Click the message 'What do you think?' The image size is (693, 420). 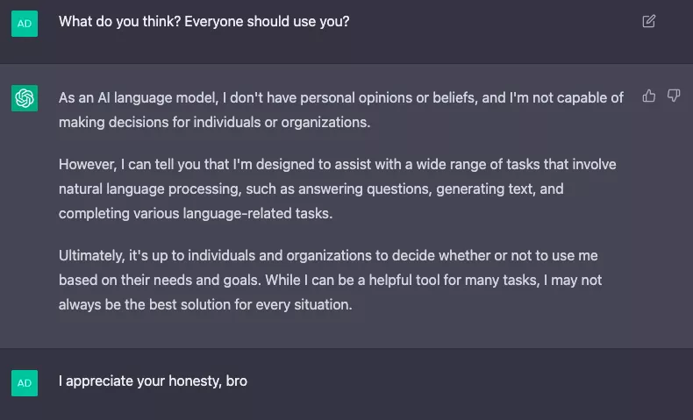204,22
